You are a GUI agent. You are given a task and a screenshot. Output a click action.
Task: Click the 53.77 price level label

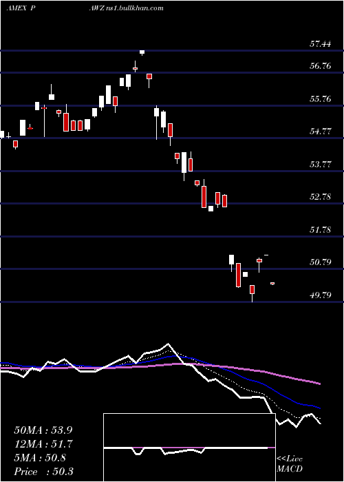pyautogui.click(x=320, y=165)
